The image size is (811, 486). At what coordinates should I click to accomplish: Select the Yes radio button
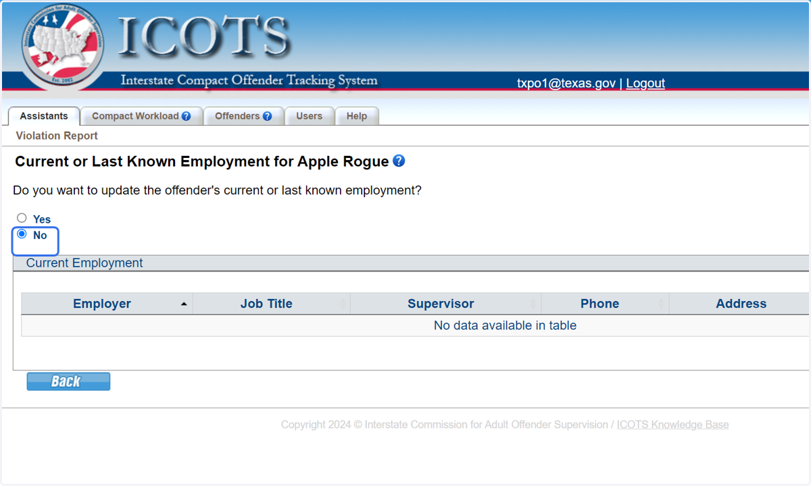(x=22, y=218)
